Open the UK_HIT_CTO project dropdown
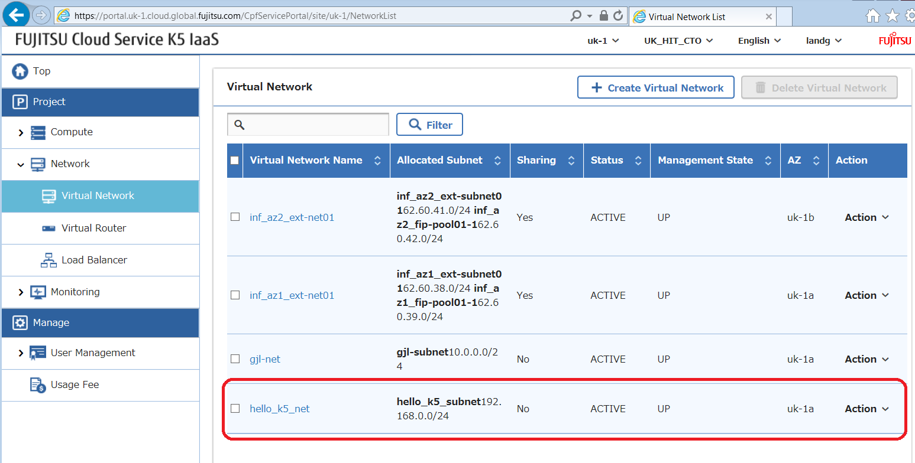The image size is (915, 463). point(678,41)
